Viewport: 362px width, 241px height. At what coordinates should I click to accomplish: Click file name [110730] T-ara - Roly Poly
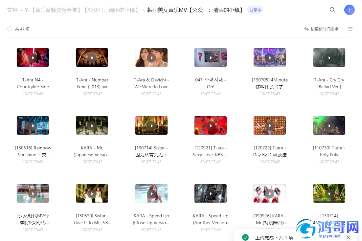(329, 151)
